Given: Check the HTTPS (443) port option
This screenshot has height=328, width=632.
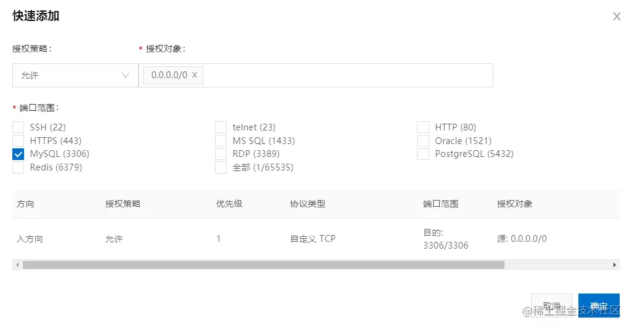Looking at the screenshot, I should (18, 141).
